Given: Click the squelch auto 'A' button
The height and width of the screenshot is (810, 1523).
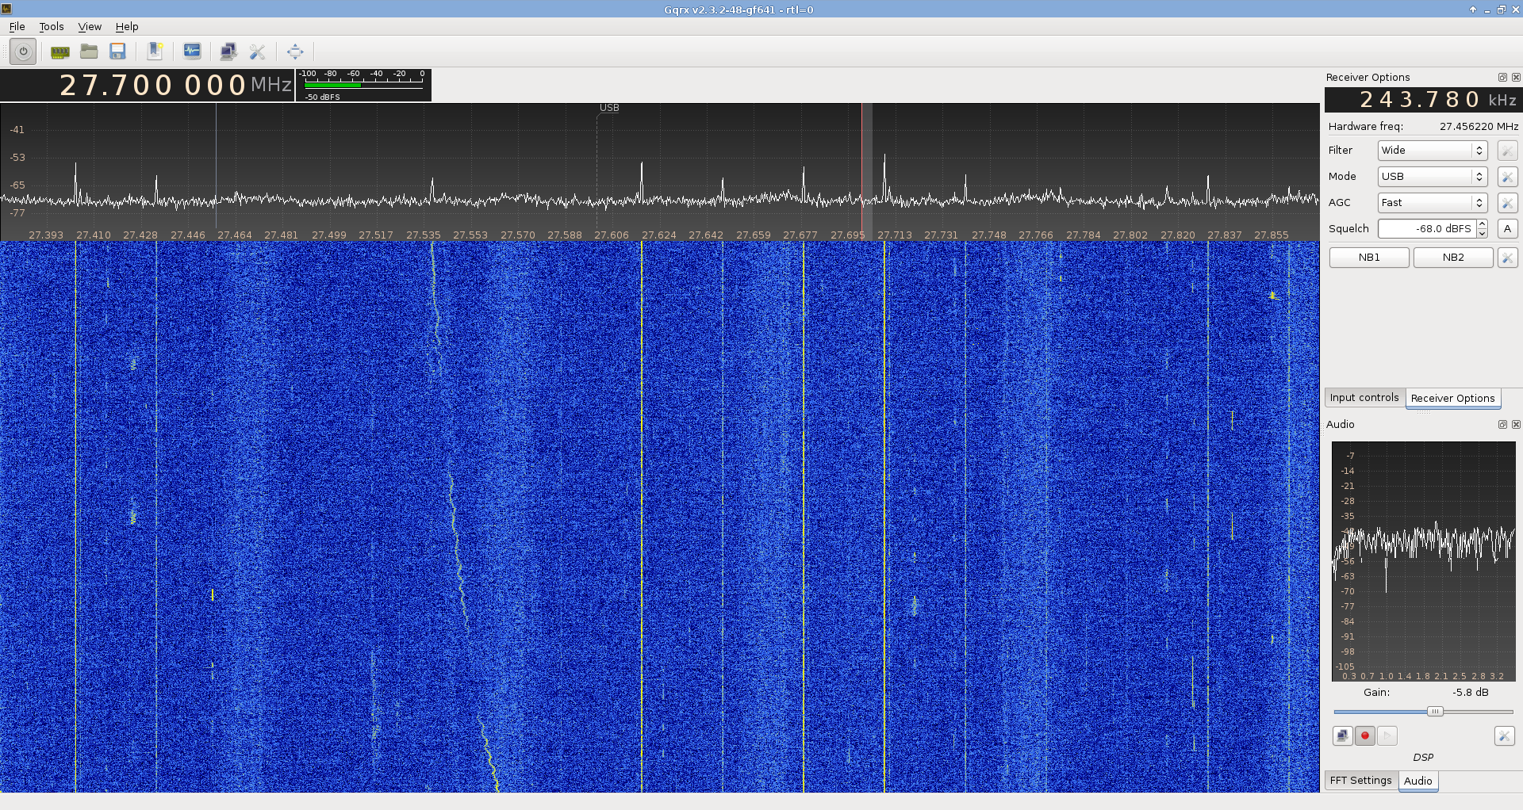Looking at the screenshot, I should [x=1507, y=229].
